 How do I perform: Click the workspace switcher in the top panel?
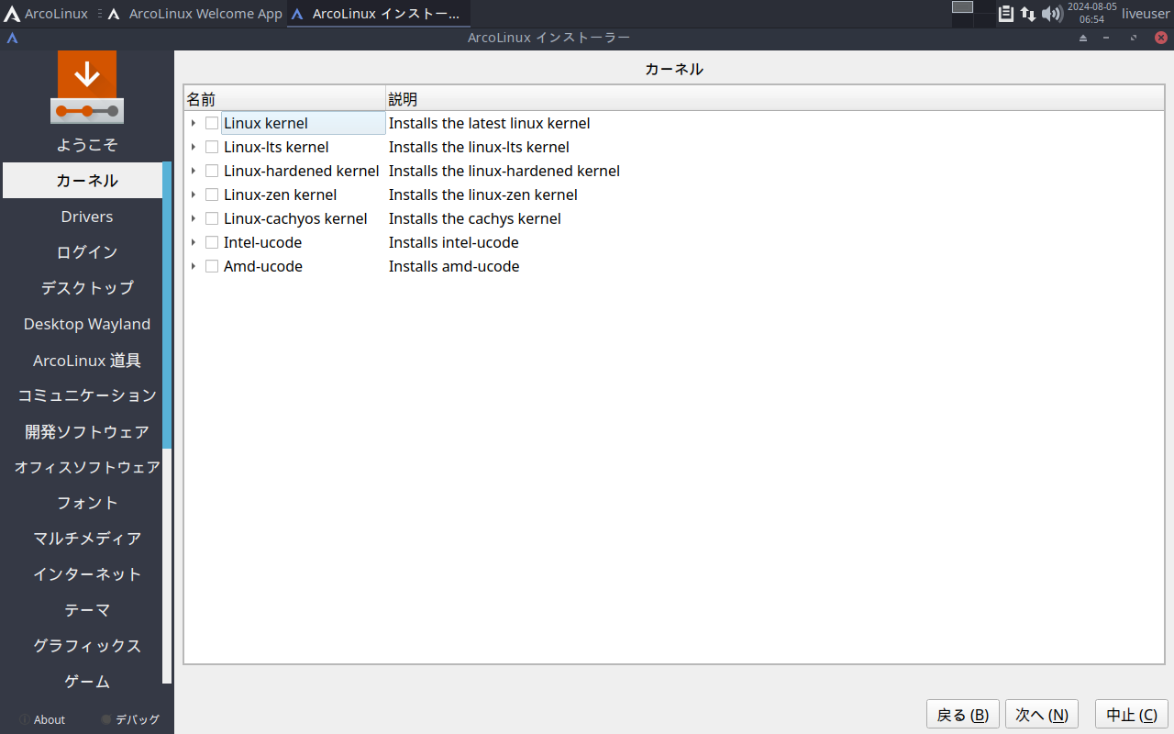pos(972,14)
